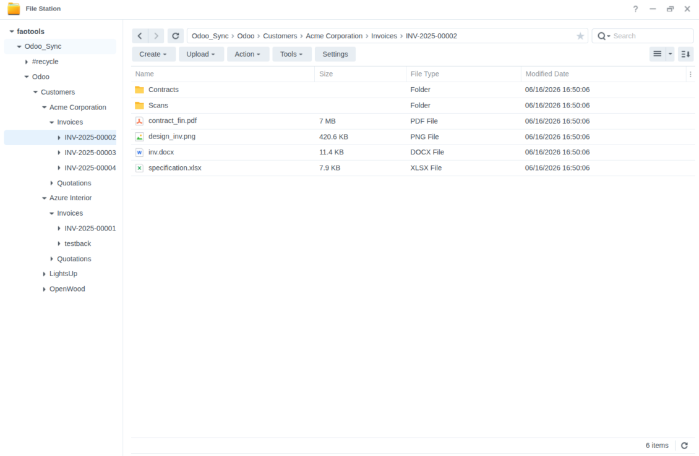Select Azure Interior in the tree
Image resolution: width=699 pixels, height=456 pixels.
coord(71,198)
